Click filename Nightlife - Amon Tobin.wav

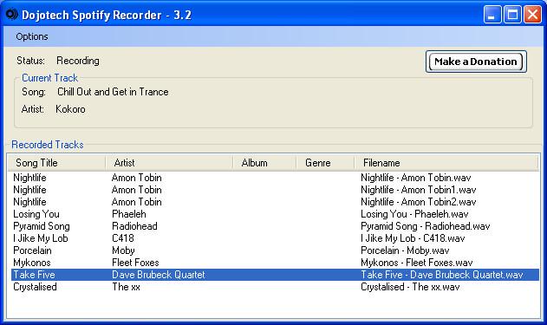[416, 178]
